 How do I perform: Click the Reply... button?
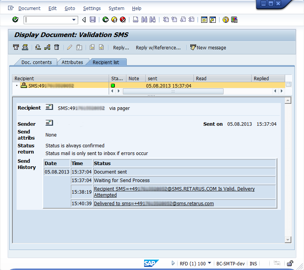(121, 47)
